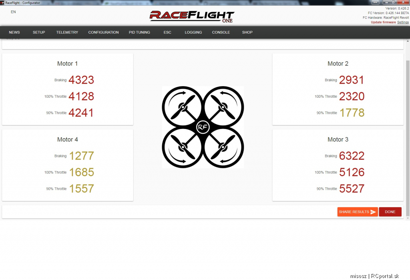Viewport: 410px width, 280px height.
Task: Open the PID TUNING tab
Action: [139, 32]
